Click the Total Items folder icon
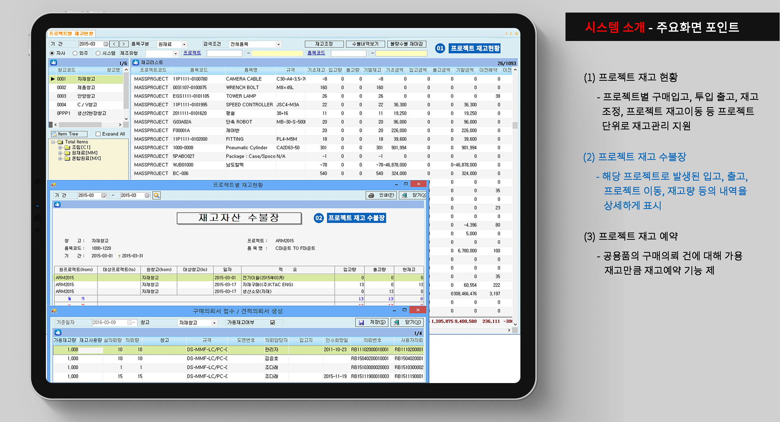This screenshot has width=780, height=422. pos(60,142)
